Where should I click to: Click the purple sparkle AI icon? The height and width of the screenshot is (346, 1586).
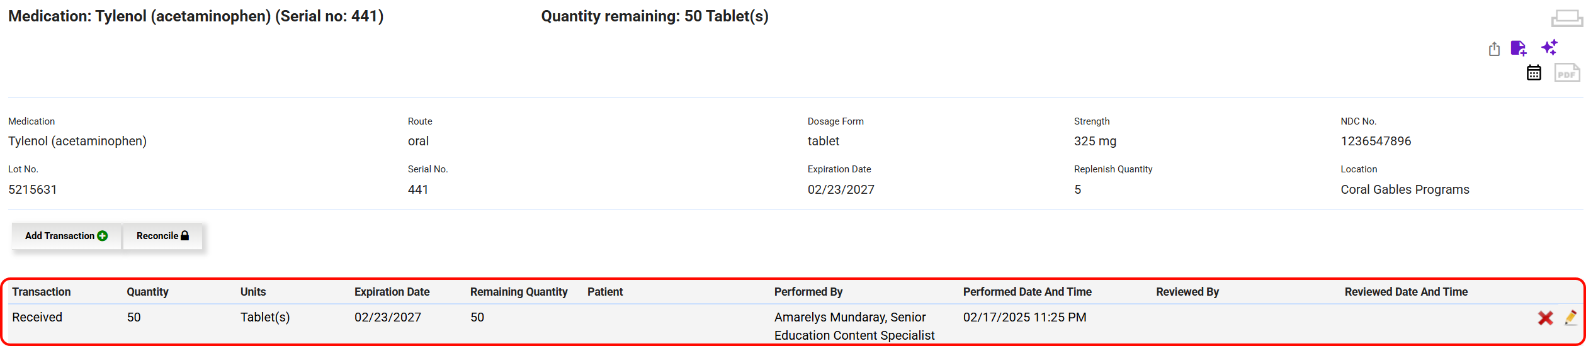click(1549, 47)
